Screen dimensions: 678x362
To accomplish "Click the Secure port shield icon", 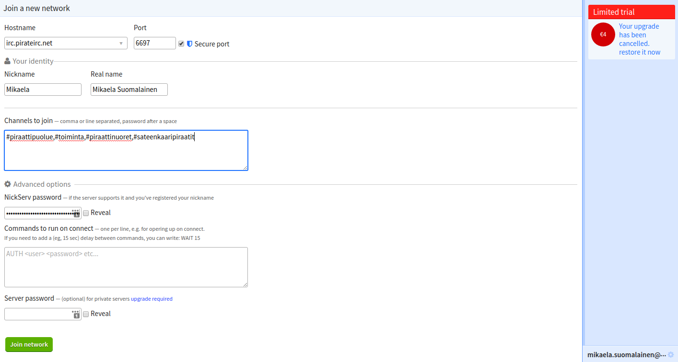I will [189, 44].
